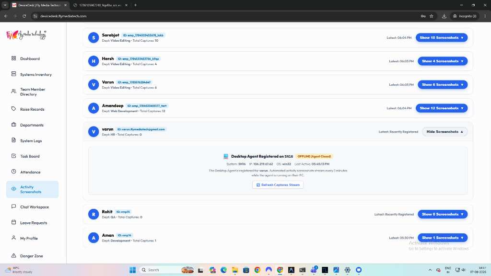Bookmark this page with star icon

[x=432, y=16]
